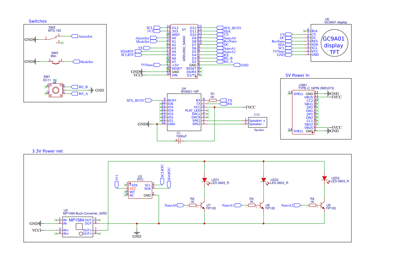Click the ground symbol below the MP1584 output
Image resolution: width=395 pixels, height=280 pixels.
coord(137,232)
